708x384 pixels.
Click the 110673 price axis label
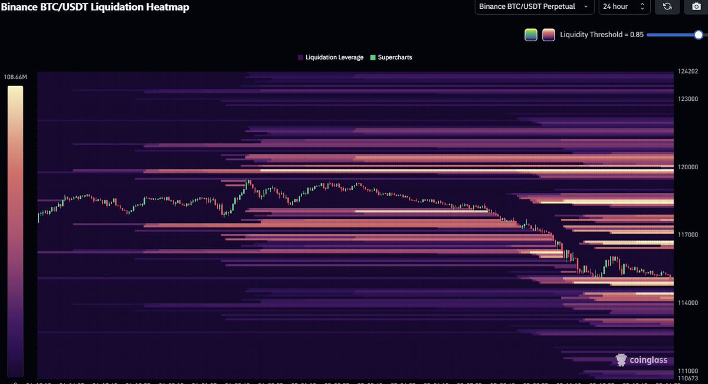pos(687,378)
